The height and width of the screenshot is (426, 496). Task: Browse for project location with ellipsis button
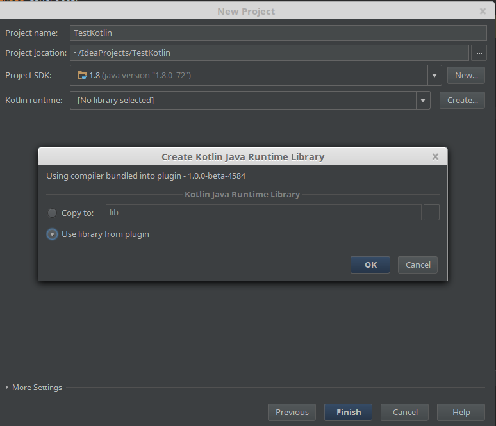[x=479, y=53]
